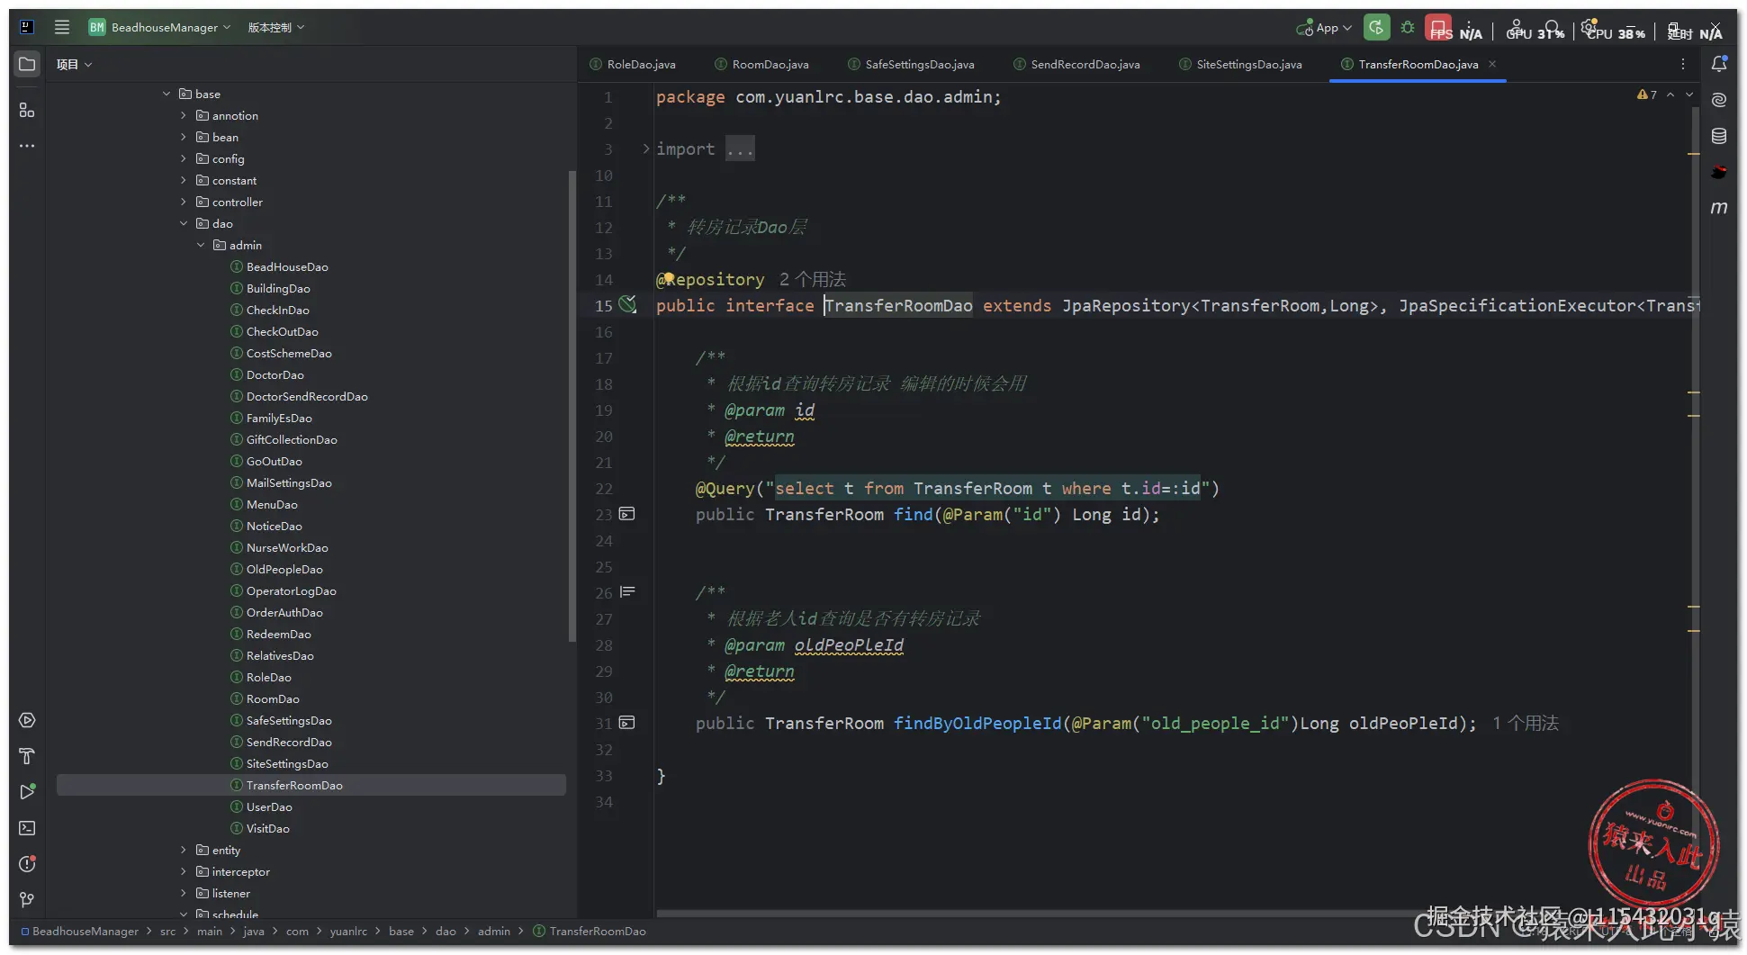The width and height of the screenshot is (1747, 955).
Task: Expand the annotion folder
Action: coord(184,115)
